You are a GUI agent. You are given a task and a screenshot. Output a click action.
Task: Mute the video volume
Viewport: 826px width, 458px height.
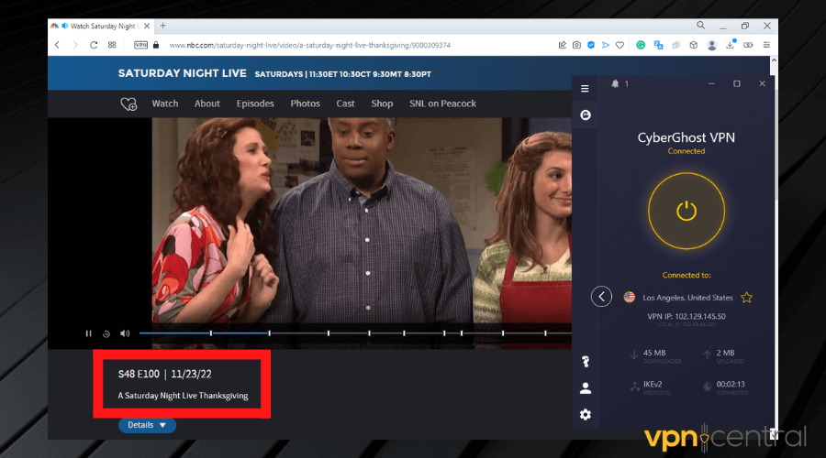tap(125, 333)
